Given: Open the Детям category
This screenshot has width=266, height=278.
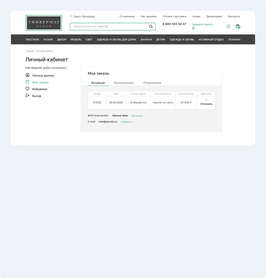Looking at the screenshot, I should tap(161, 40).
